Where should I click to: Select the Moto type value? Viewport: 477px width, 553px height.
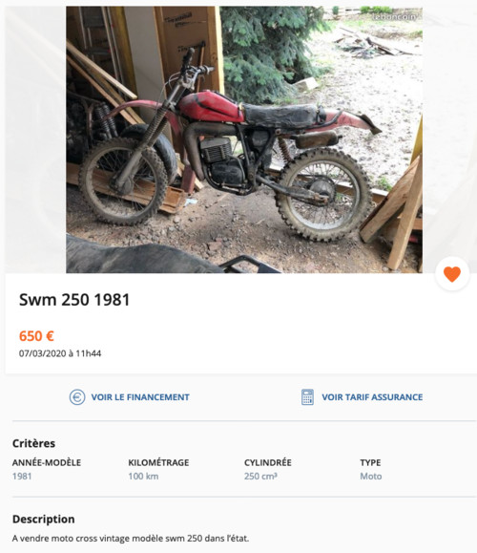370,477
